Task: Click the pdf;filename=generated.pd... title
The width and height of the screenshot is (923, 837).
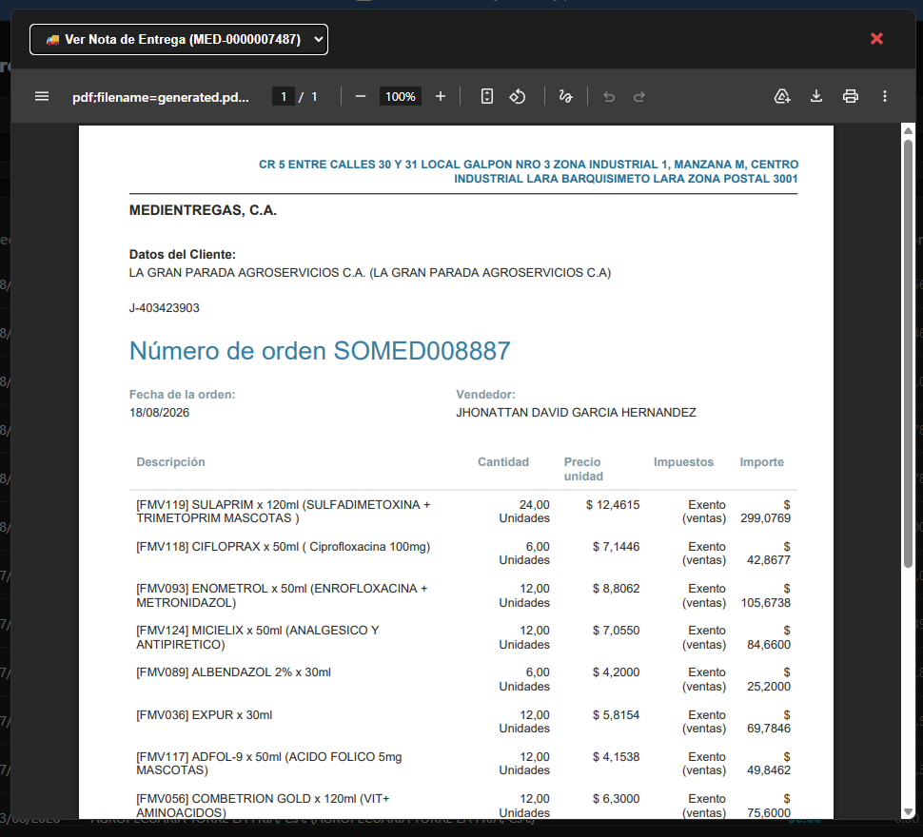Action: (x=161, y=97)
